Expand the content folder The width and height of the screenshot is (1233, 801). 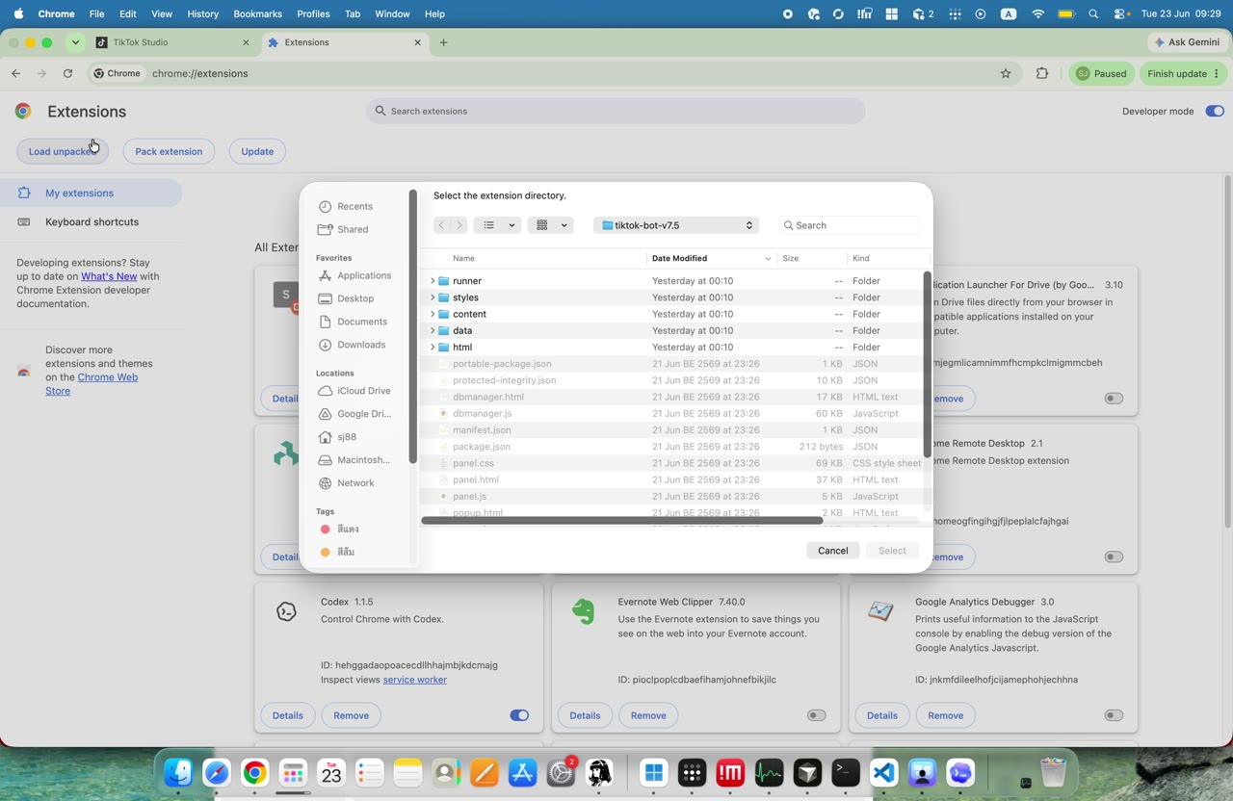point(433,314)
